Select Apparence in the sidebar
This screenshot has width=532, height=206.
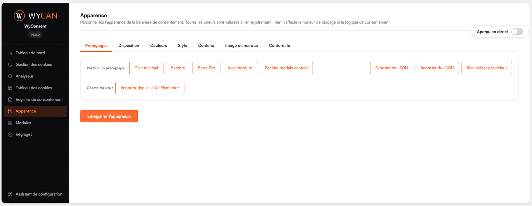[x=35, y=111]
